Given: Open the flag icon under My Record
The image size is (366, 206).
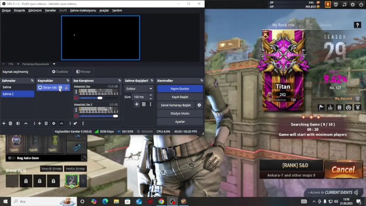Looking at the screenshot, I should 321,107.
